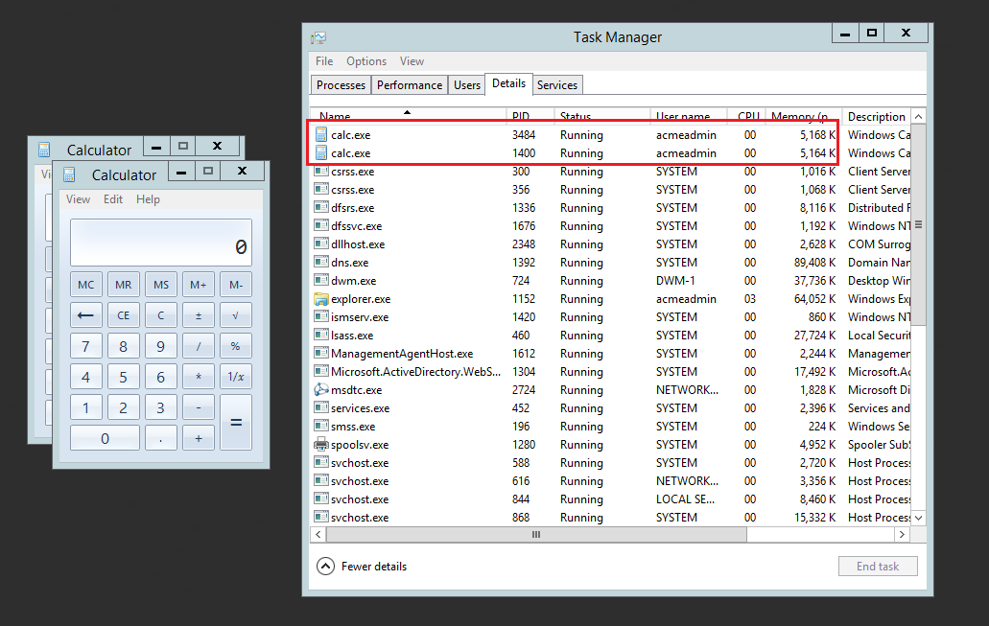Screen dimensions: 989x626
Task: Click the spoolsv.exe printer icon
Action: coord(321,445)
